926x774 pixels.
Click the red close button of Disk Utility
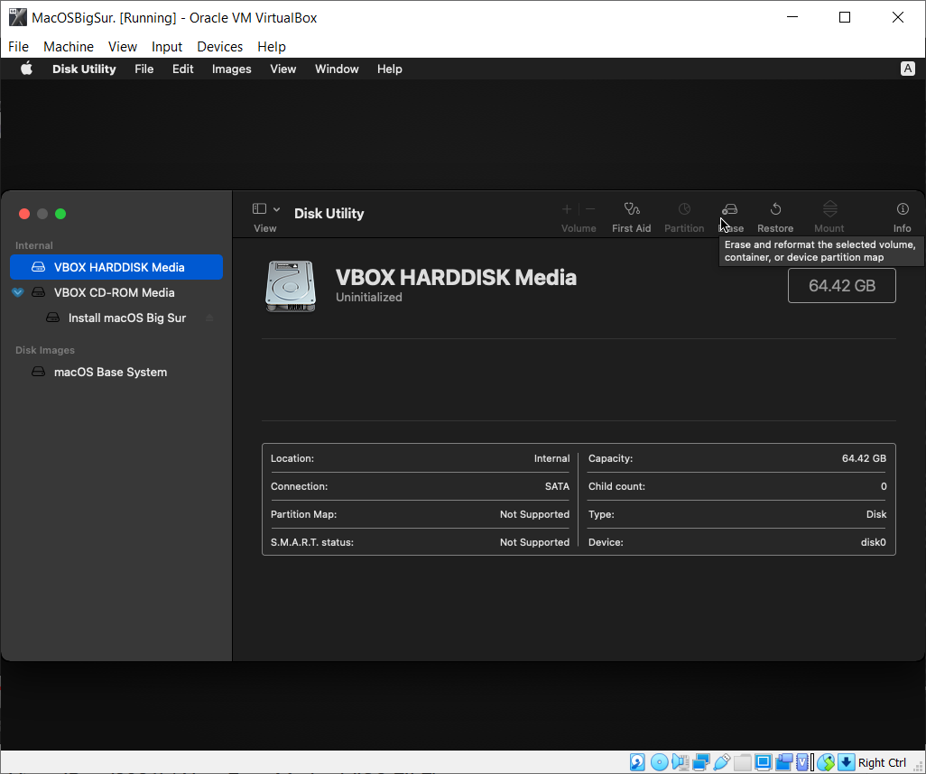click(24, 214)
